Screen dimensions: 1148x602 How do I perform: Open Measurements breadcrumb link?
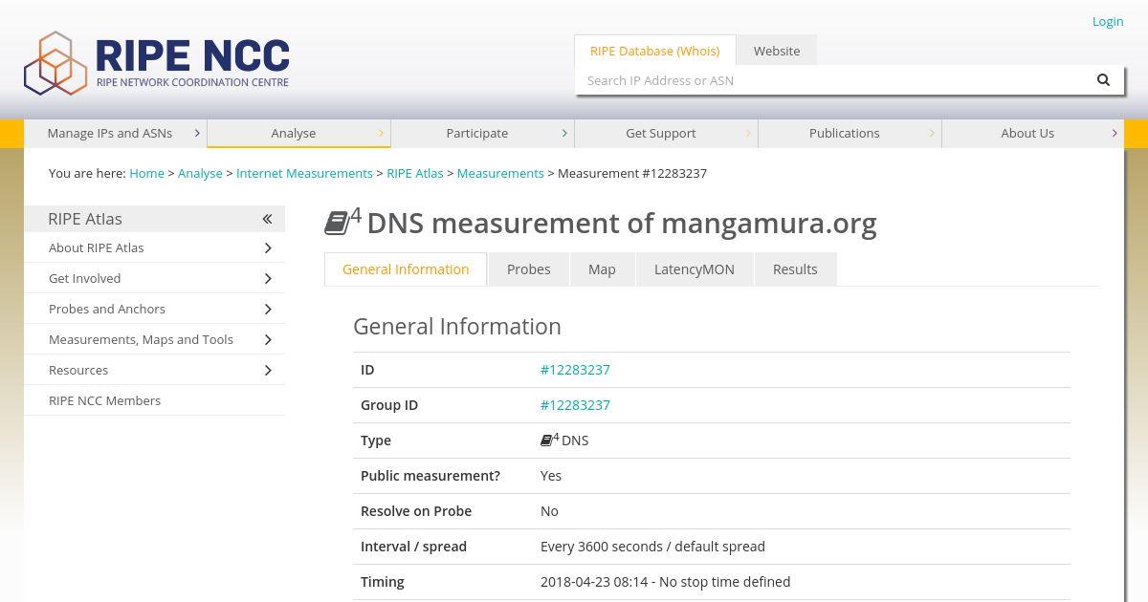pos(500,173)
